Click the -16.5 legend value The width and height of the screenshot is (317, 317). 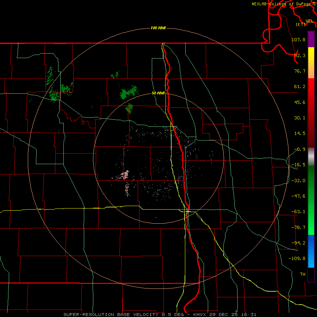[x=298, y=165]
